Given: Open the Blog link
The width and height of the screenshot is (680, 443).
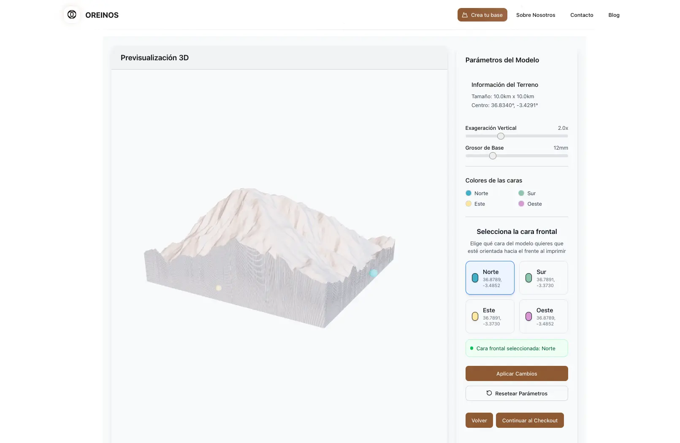Looking at the screenshot, I should coord(614,15).
